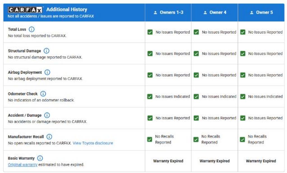Click Accident / Damage green check for Owner 4
Viewport: 287px width, 173px height.
[196, 118]
